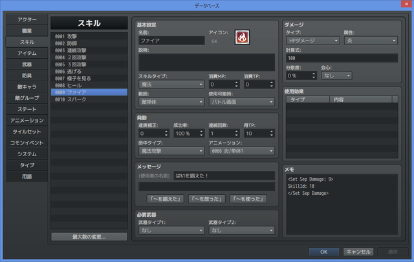414x262 pixels.
Task: Click the 「～を唱えた」 button
Action: (166, 199)
